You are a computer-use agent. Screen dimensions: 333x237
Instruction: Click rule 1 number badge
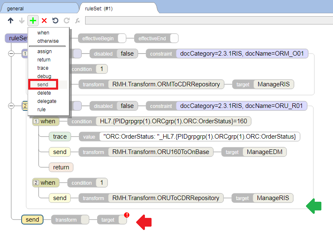click(x=25, y=54)
